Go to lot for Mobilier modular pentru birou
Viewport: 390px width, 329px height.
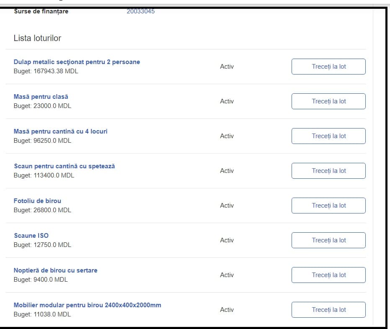[328, 310]
